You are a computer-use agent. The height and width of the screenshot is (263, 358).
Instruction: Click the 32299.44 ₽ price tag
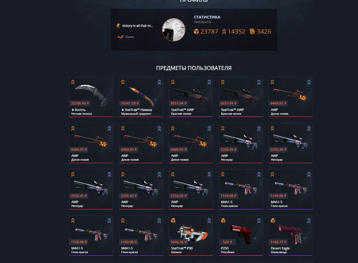pyautogui.click(x=80, y=103)
